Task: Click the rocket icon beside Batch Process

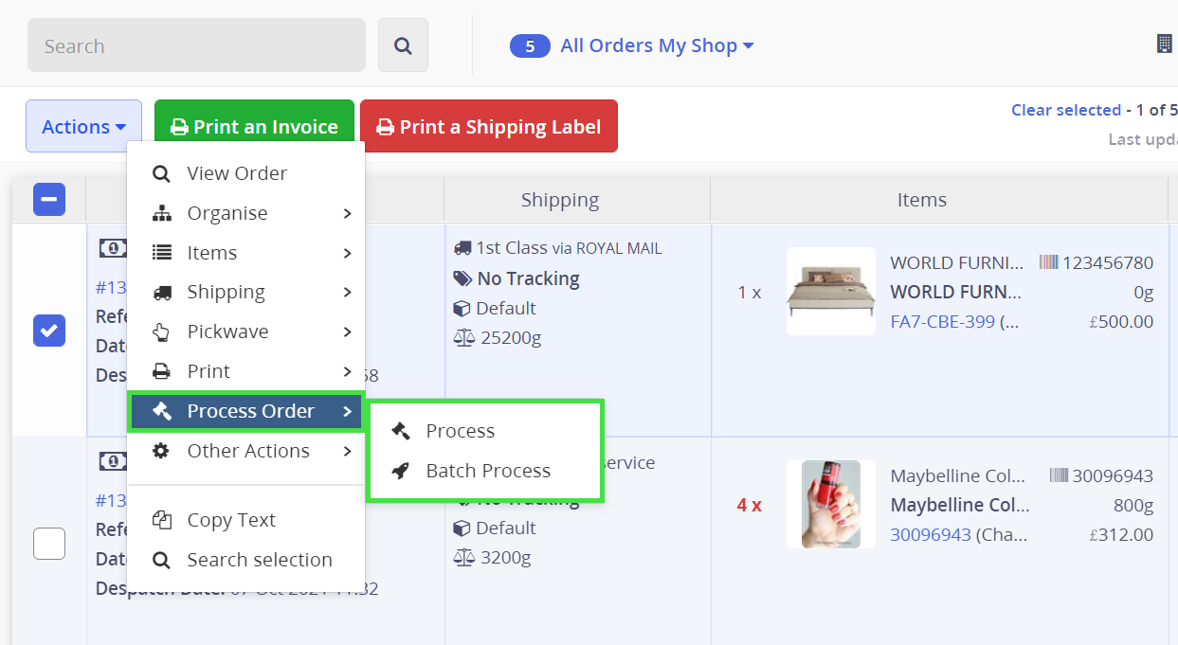Action: pyautogui.click(x=401, y=471)
